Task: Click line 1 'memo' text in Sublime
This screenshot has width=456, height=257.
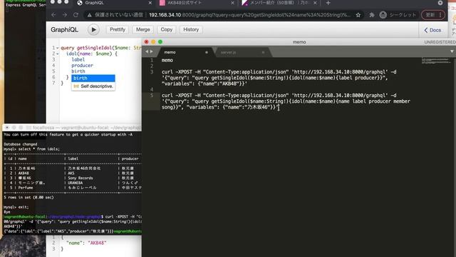Action: 167,60
